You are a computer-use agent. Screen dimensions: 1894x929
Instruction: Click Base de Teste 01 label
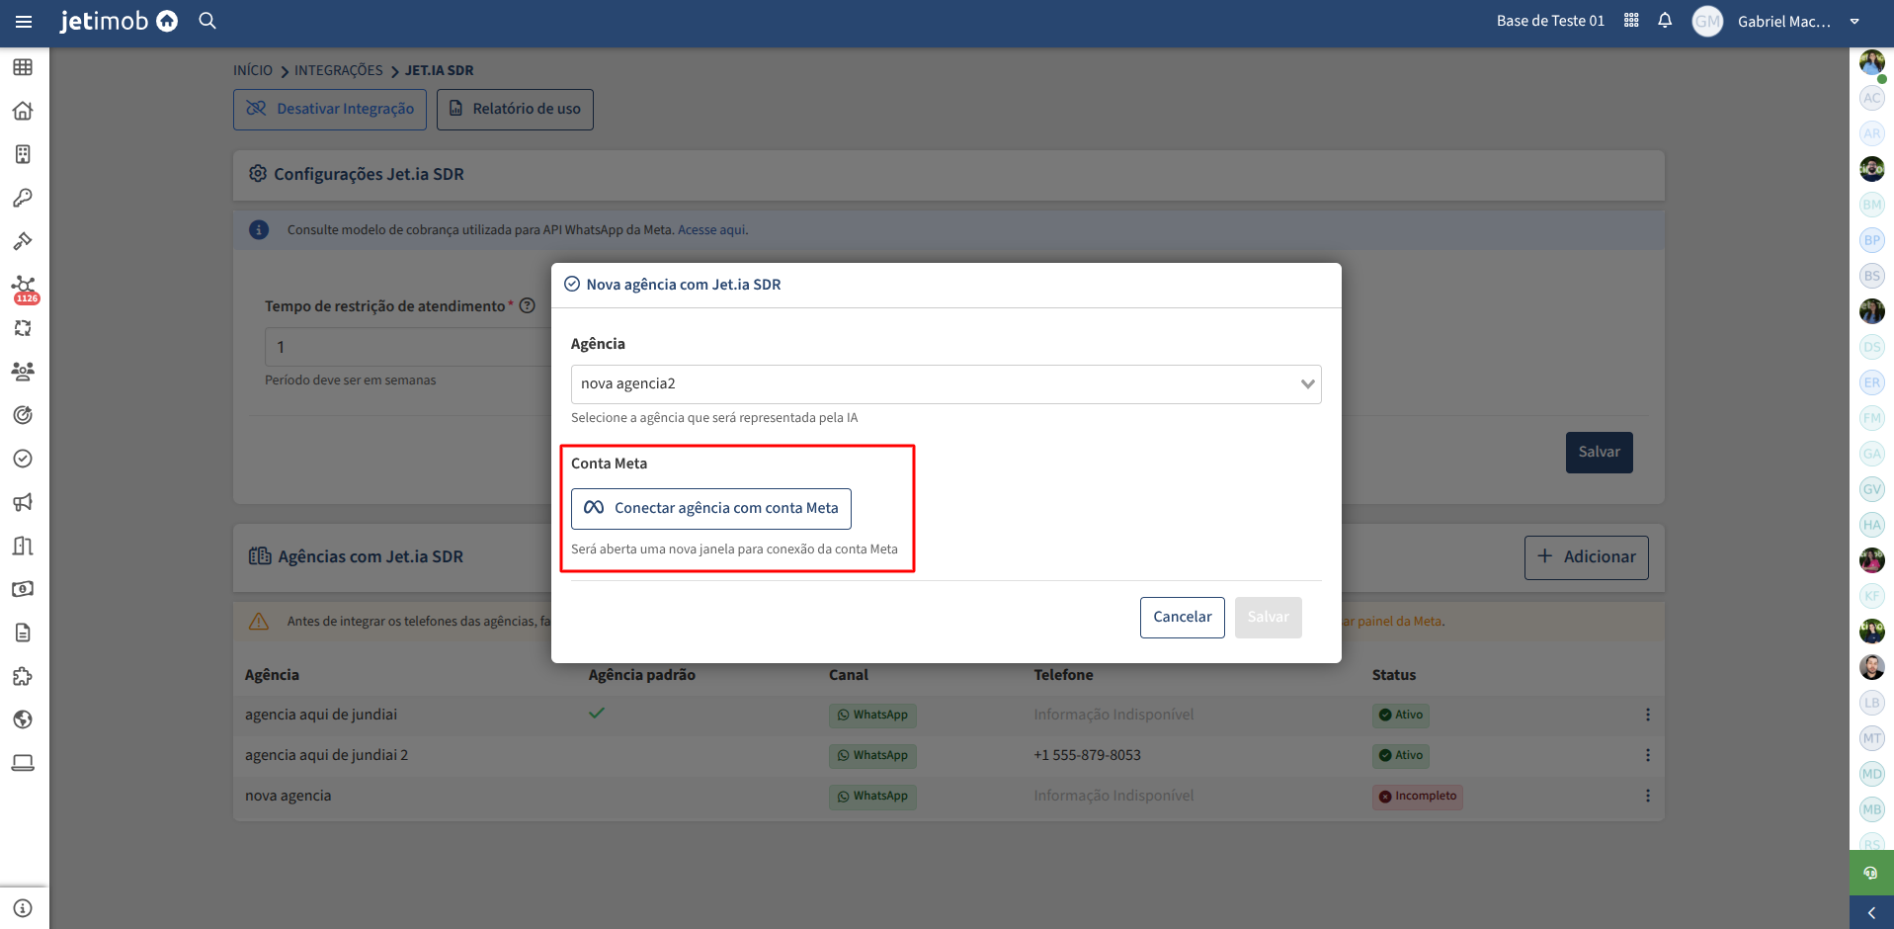(x=1550, y=21)
